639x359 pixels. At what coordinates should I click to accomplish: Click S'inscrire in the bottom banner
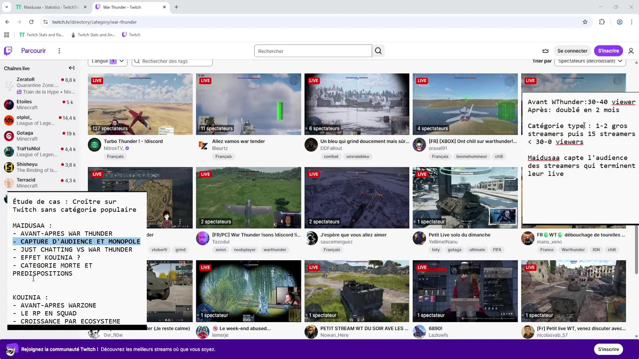coord(609,349)
